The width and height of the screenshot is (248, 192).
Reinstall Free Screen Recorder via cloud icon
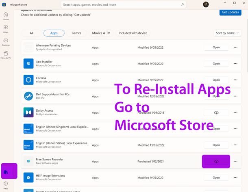point(216,162)
